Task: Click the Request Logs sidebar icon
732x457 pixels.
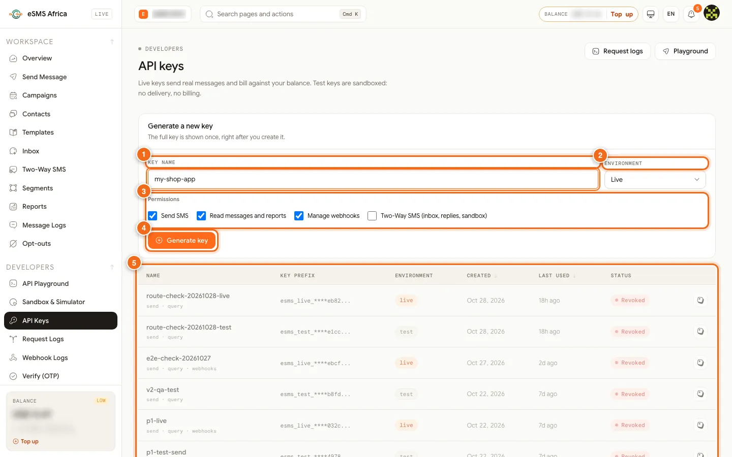Action: tap(13, 339)
